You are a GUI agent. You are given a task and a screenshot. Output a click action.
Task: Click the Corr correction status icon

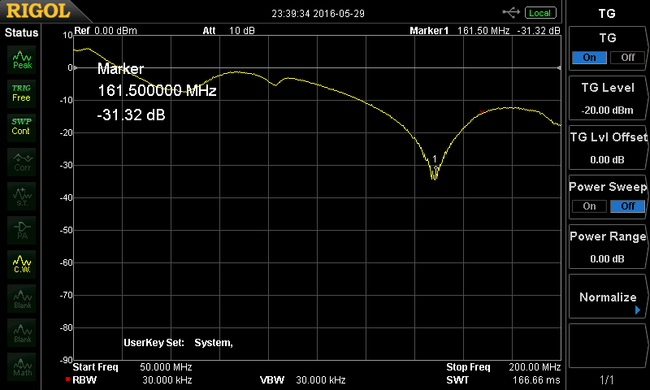click(22, 160)
